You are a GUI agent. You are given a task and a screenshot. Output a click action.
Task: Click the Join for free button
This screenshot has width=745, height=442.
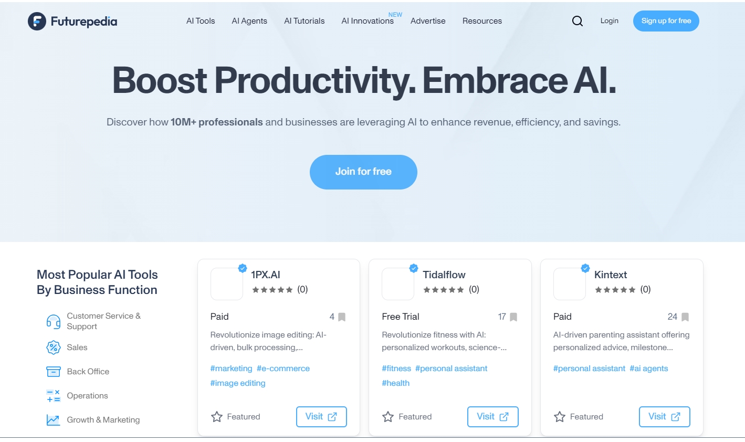[363, 172]
